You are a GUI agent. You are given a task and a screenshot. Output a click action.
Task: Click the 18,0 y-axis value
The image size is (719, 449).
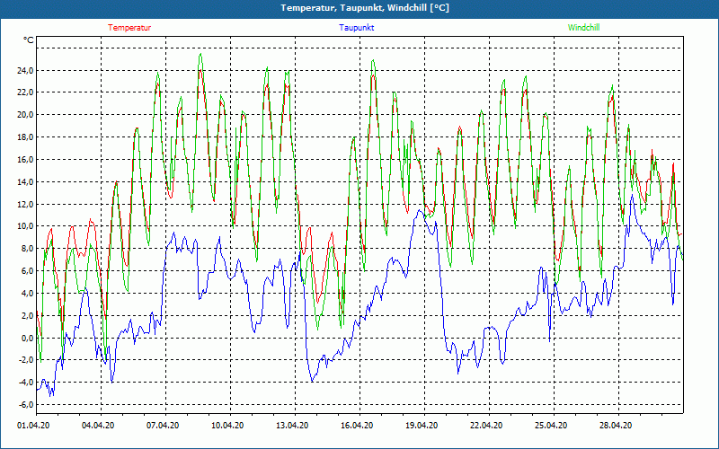[x=24, y=137]
